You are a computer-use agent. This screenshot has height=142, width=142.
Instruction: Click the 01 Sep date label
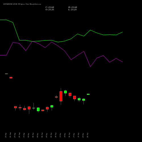point(28,135)
